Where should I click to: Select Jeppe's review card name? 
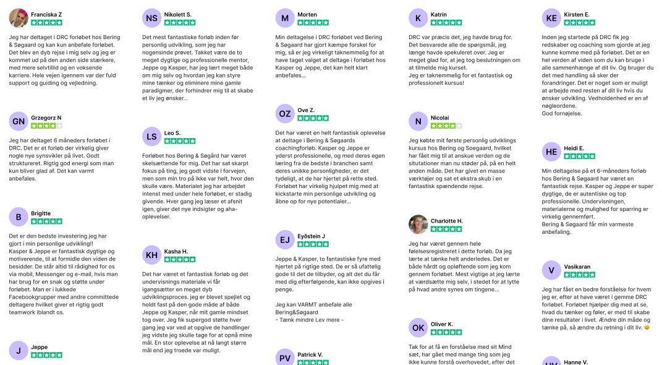[39, 348]
